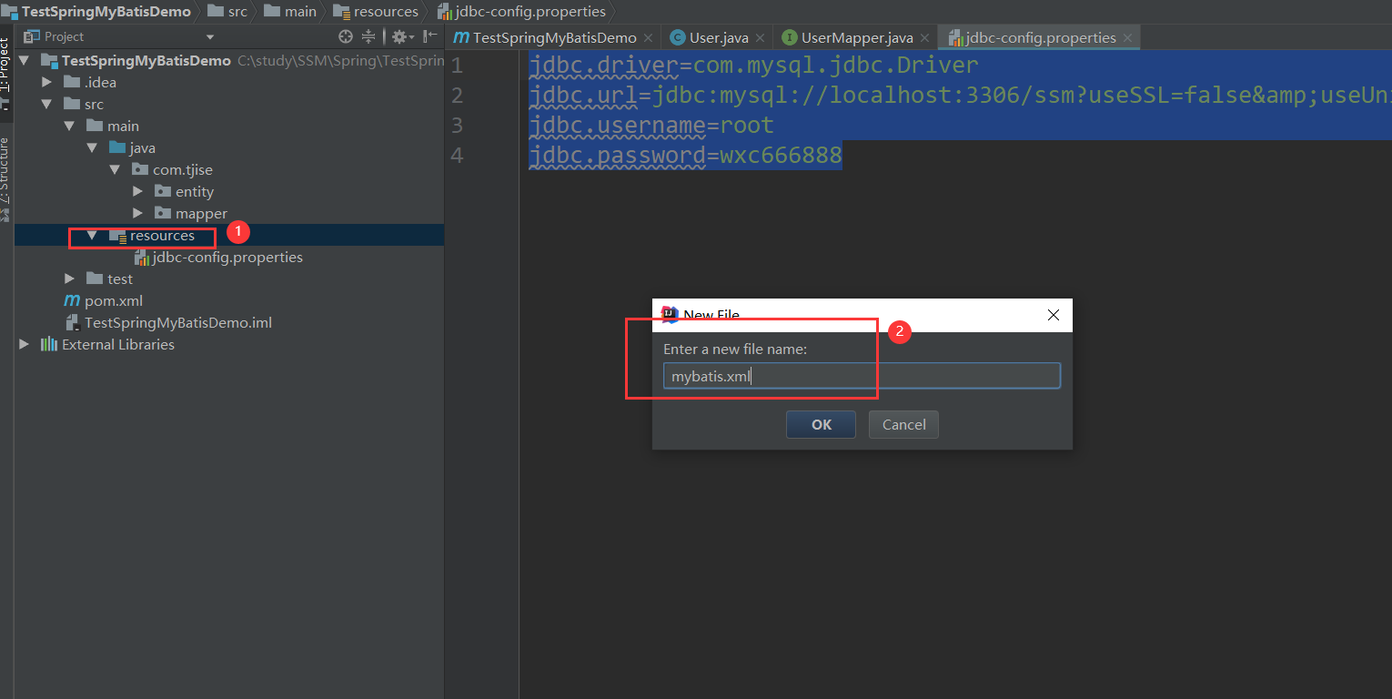
Task: Click the java source folder icon
Action: [x=117, y=147]
